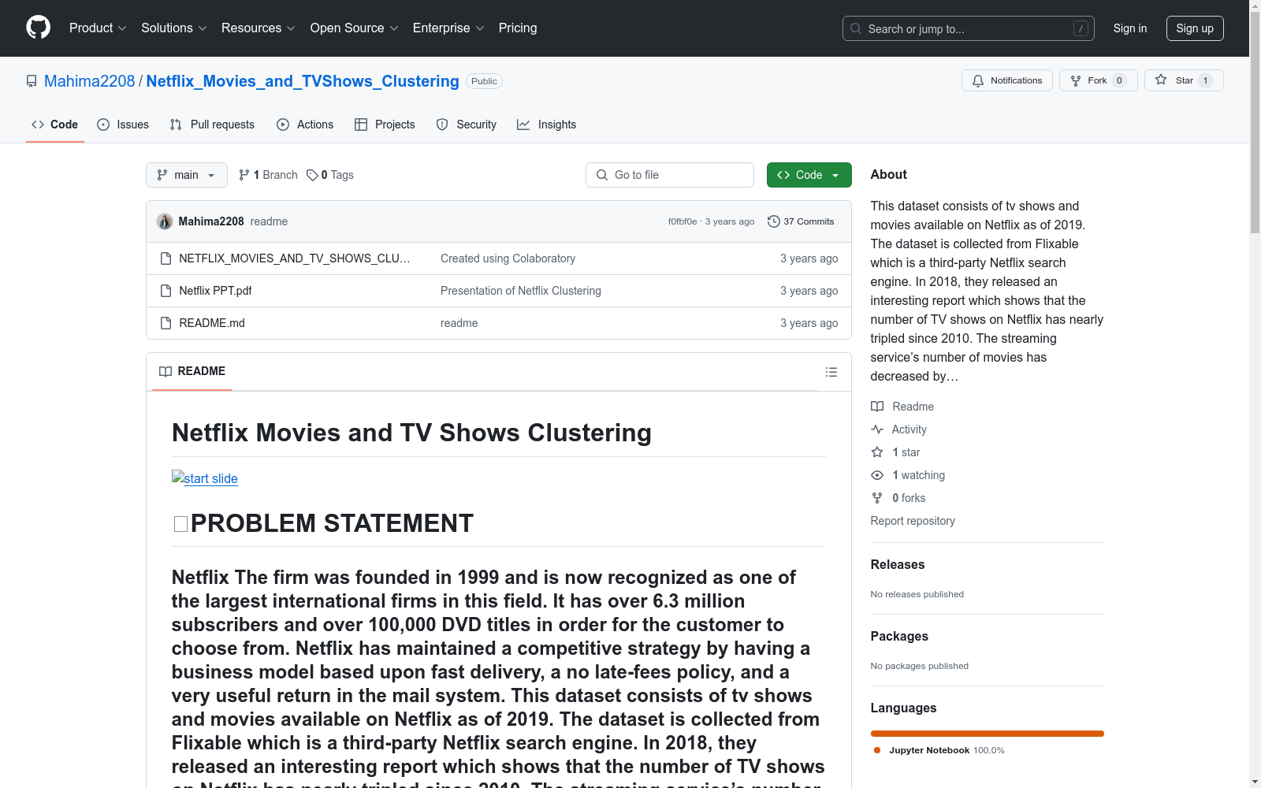This screenshot has height=788, width=1261.
Task: Open the NETFLIX_MOVIES_AND_TV_SHOWS notebook file
Action: (x=295, y=258)
